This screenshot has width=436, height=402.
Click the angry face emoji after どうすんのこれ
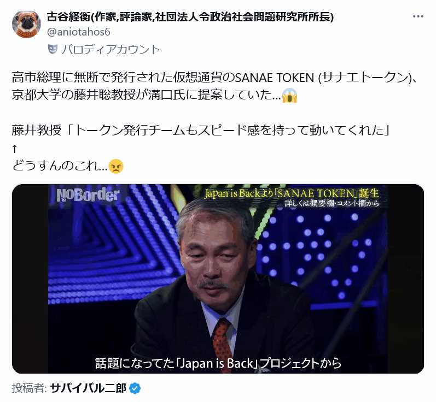115,166
